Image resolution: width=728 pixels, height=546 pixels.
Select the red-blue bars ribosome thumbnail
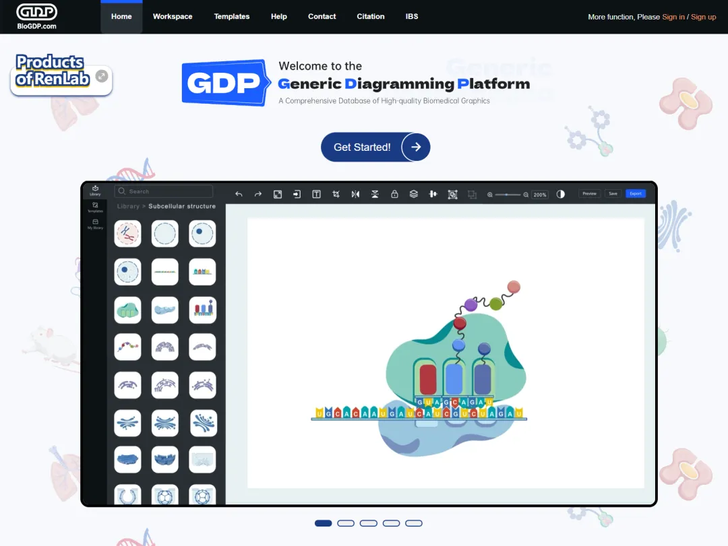click(x=203, y=310)
